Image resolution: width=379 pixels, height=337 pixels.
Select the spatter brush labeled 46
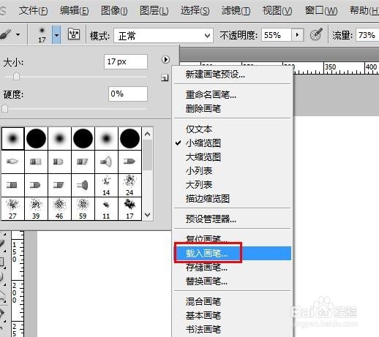click(59, 209)
